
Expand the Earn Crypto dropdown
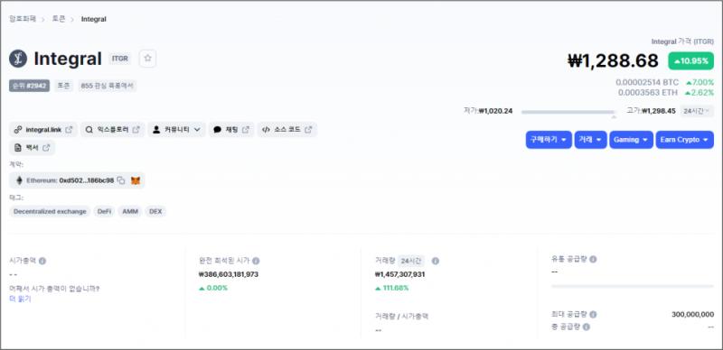click(x=684, y=140)
